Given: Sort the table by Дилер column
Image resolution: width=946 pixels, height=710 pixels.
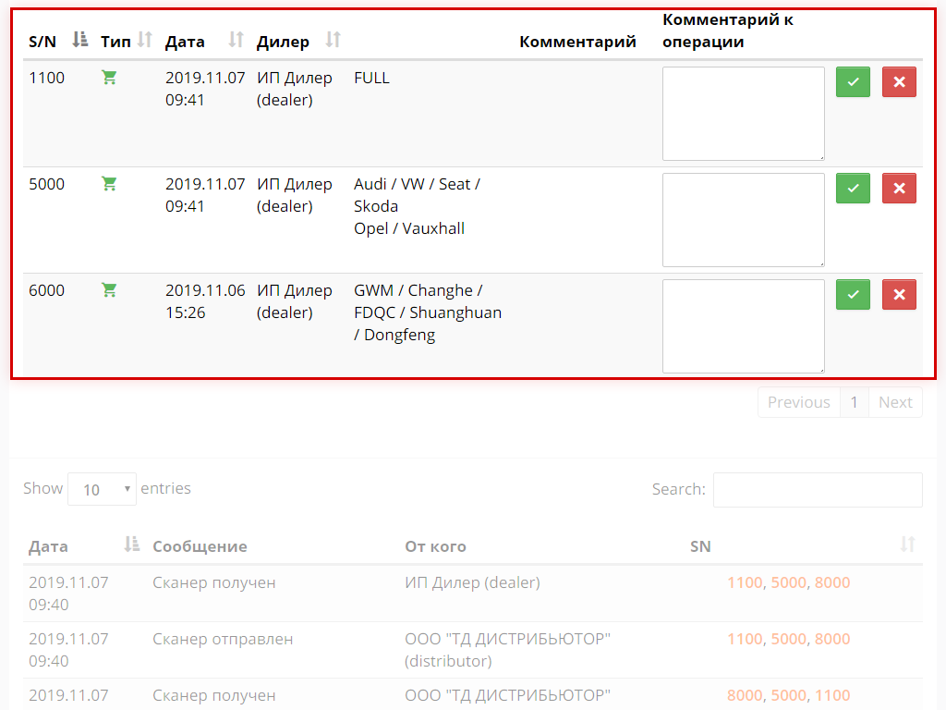Looking at the screenshot, I should click(334, 40).
